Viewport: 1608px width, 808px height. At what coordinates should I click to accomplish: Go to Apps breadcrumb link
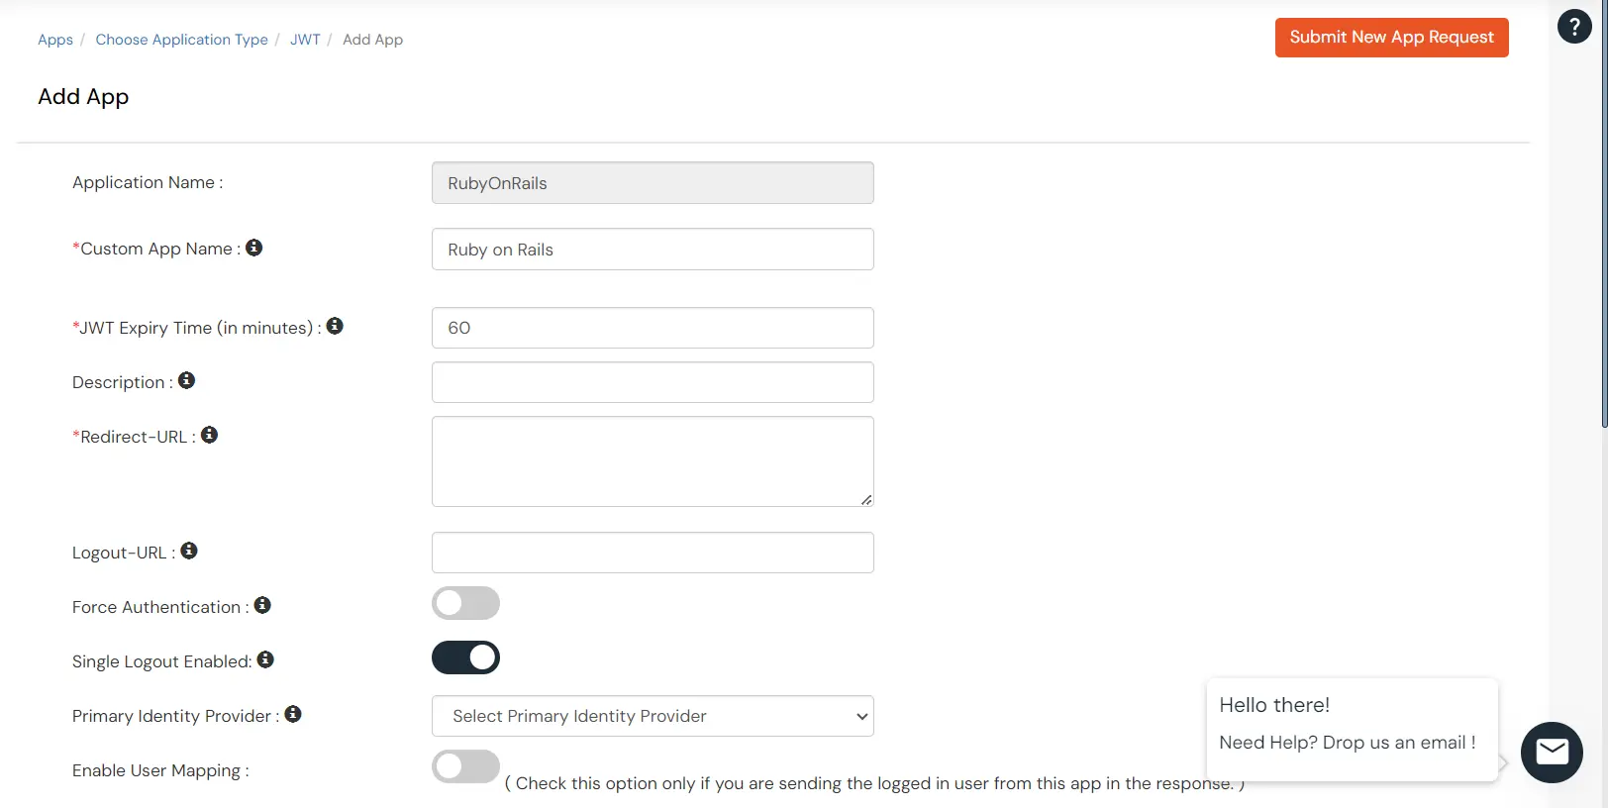click(x=55, y=40)
